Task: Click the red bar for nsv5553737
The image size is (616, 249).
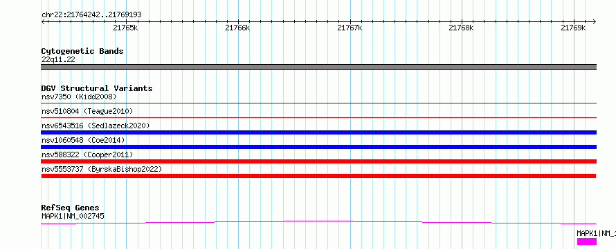Action: pyautogui.click(x=318, y=176)
